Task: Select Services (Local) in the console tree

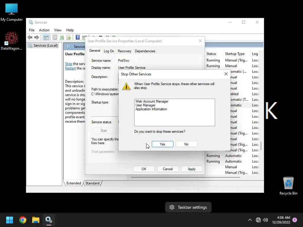Action: (x=43, y=46)
